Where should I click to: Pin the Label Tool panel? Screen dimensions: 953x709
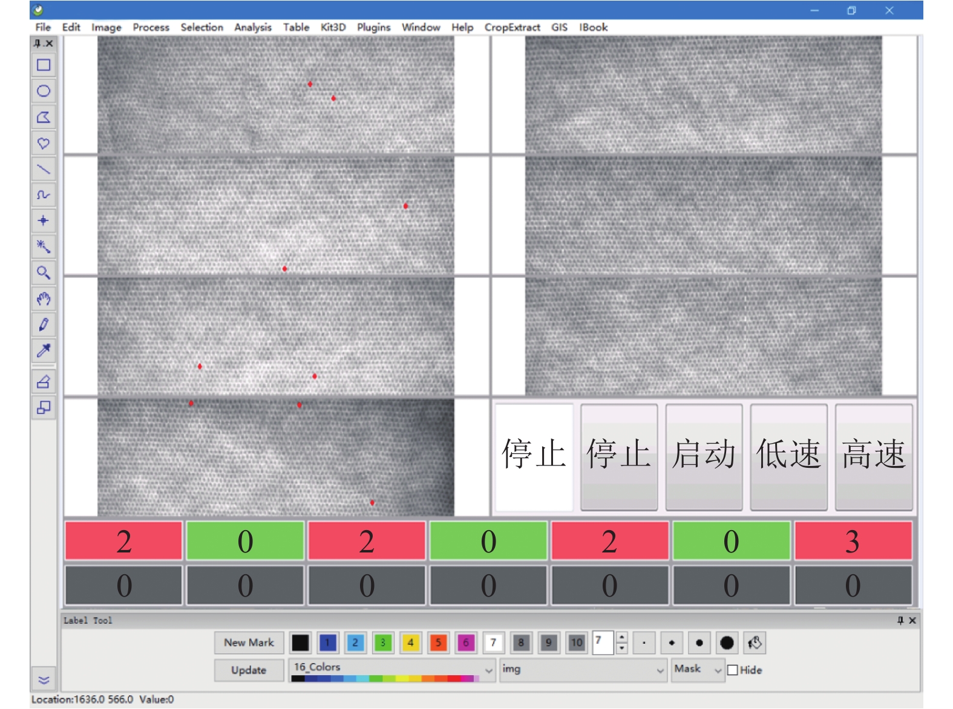[900, 620]
